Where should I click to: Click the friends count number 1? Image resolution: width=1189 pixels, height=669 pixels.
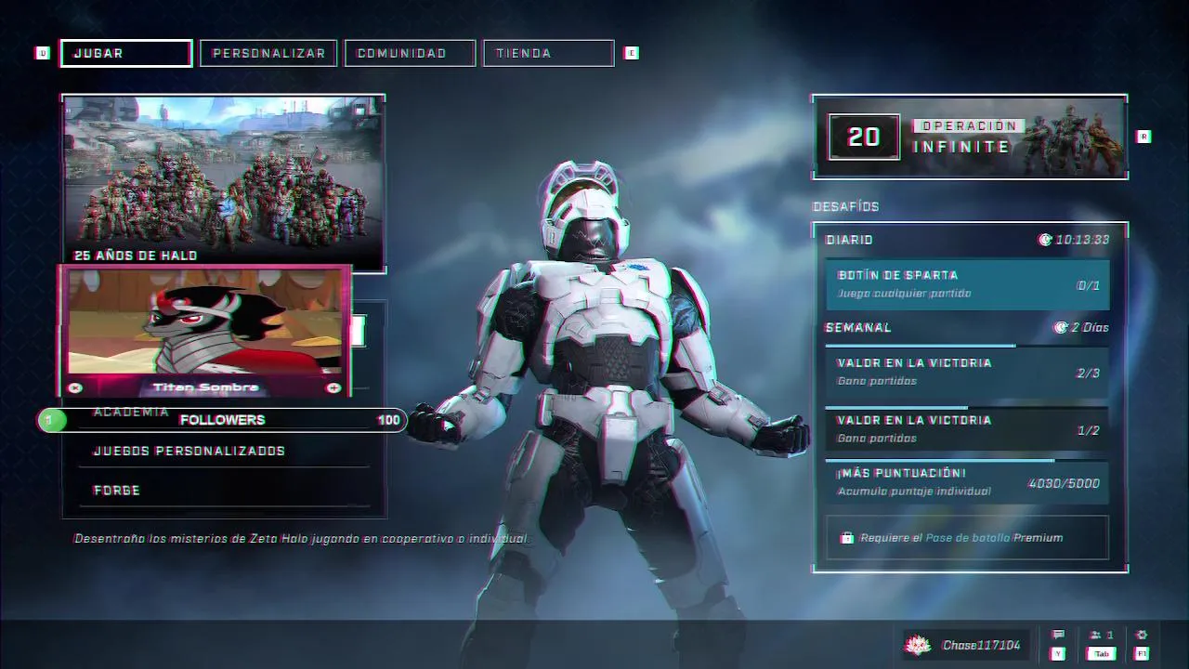click(x=1110, y=635)
